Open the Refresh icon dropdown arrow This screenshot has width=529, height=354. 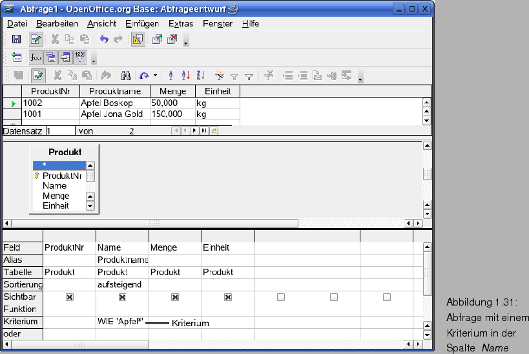pos(155,76)
